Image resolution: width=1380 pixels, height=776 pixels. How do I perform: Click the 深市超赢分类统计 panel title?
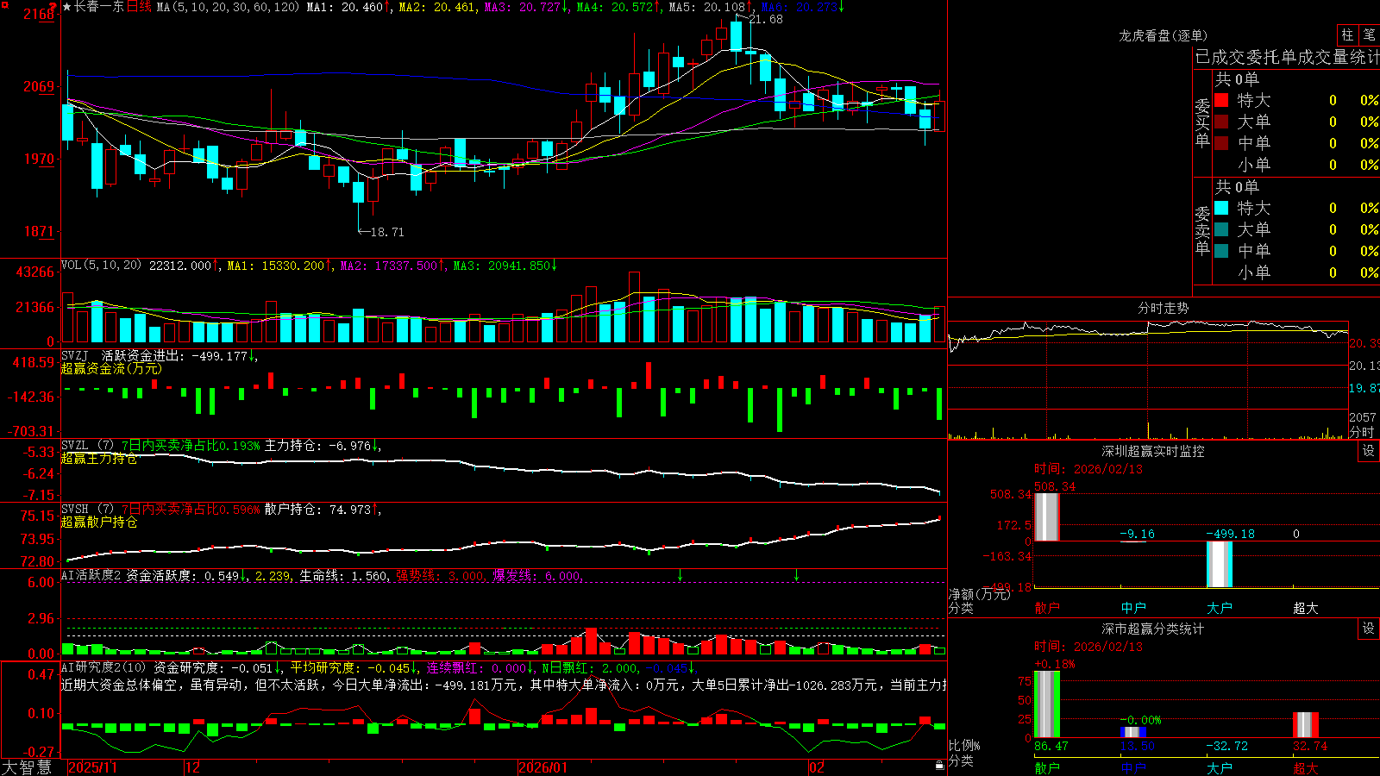pos(1153,629)
